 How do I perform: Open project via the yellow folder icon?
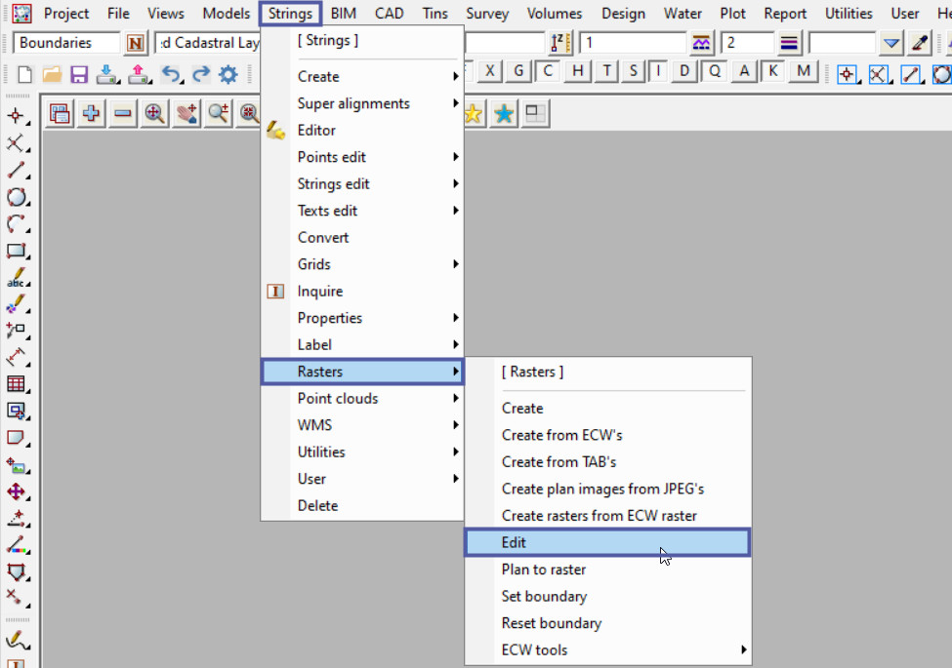[x=52, y=73]
